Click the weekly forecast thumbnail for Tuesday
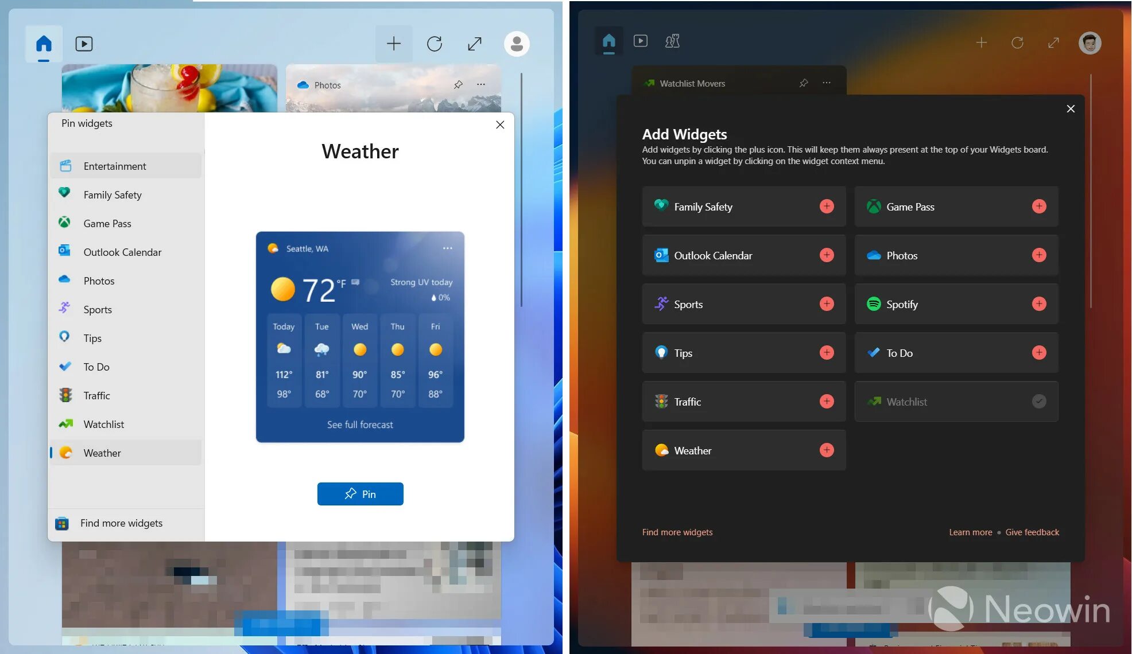 tap(321, 360)
